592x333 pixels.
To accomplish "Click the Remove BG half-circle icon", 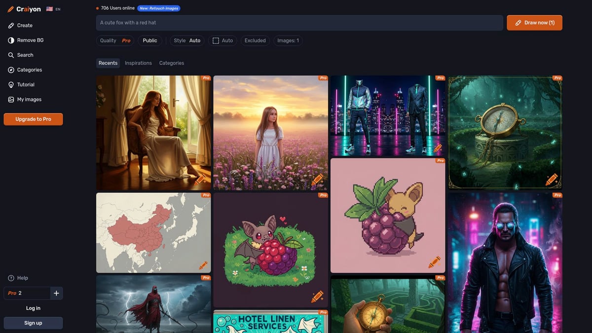I will (11, 40).
